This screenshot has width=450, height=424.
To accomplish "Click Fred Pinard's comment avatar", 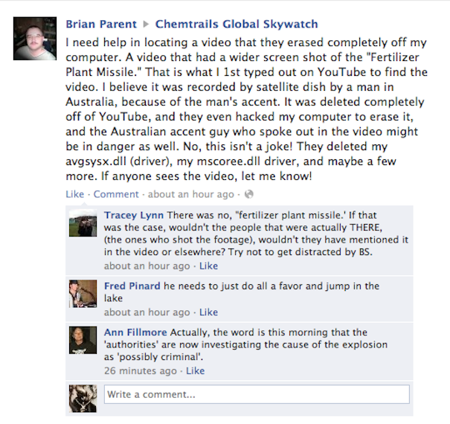I will click(x=80, y=292).
